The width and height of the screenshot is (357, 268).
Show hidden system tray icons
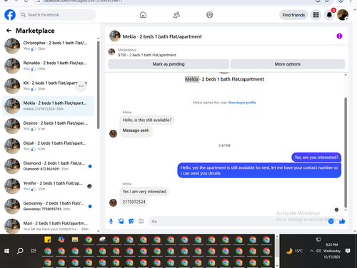point(311,251)
